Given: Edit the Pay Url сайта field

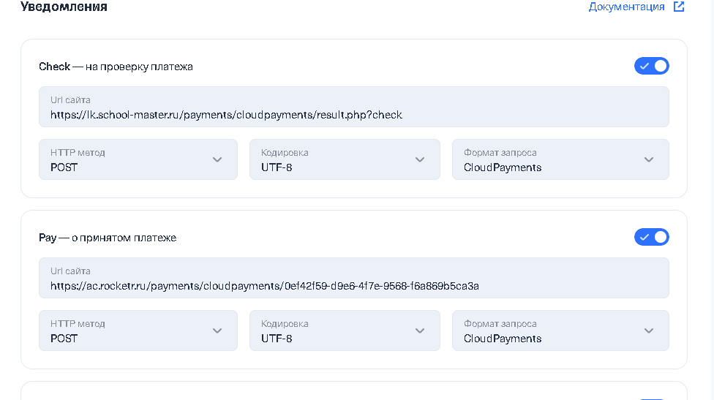Looking at the screenshot, I should 354,278.
